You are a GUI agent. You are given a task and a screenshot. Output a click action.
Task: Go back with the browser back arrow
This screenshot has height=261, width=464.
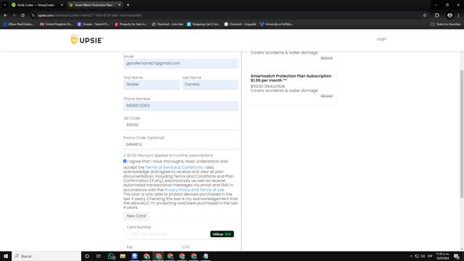coord(6,15)
